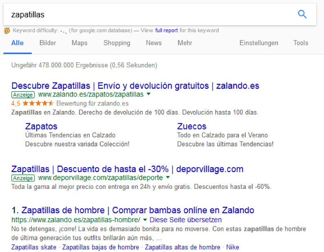Open the Zuecos sitelink

click(192, 126)
